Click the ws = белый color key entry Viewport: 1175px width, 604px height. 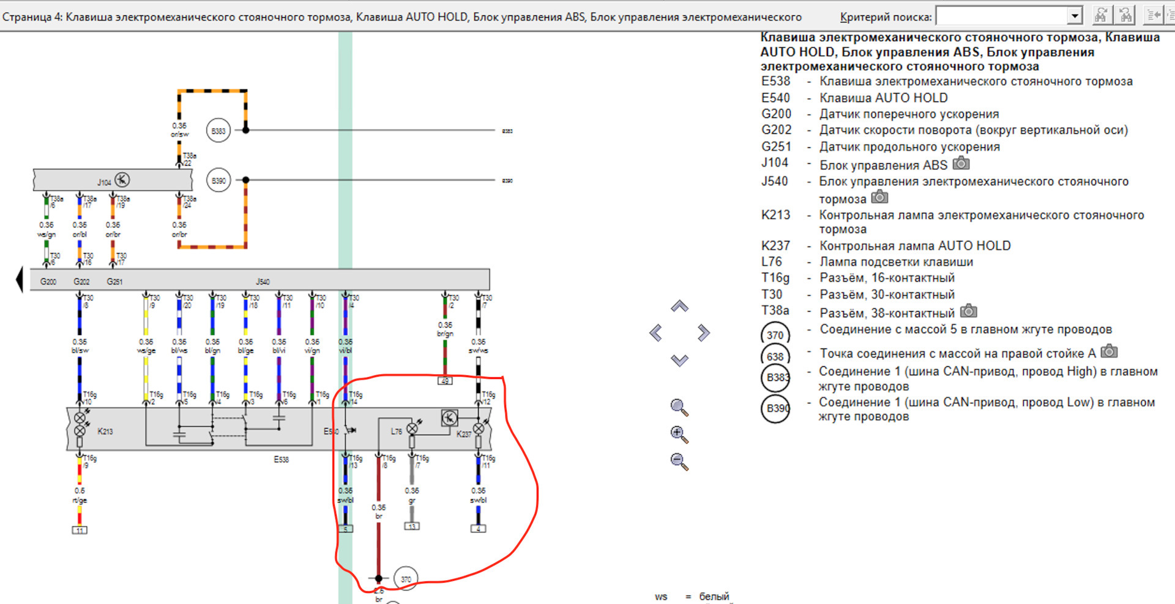pyautogui.click(x=692, y=597)
